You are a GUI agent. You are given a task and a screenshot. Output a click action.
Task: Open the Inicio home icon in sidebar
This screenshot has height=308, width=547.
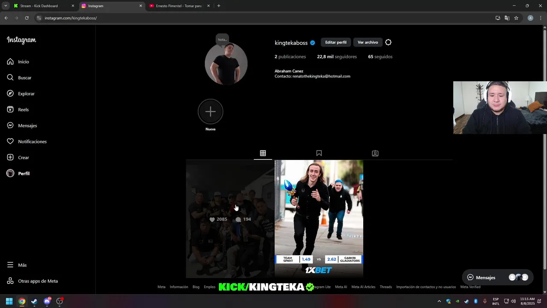click(x=10, y=62)
